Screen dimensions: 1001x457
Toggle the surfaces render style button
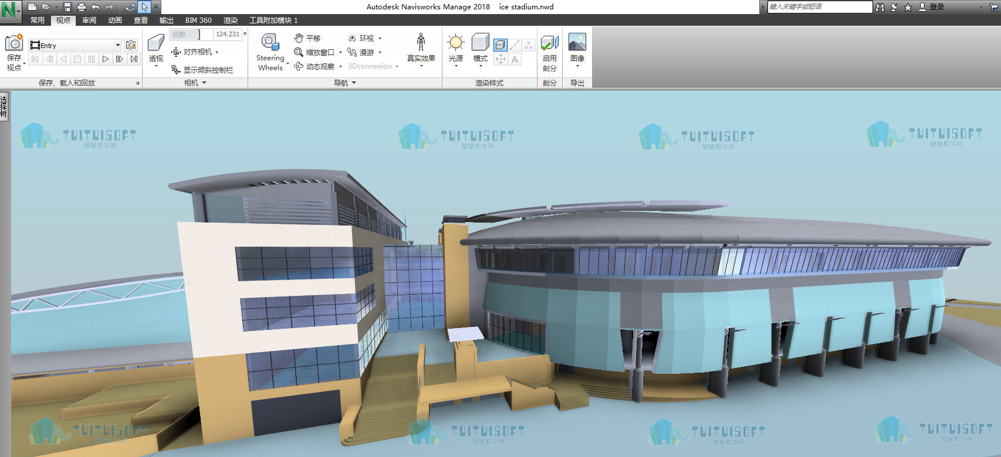pyautogui.click(x=501, y=45)
